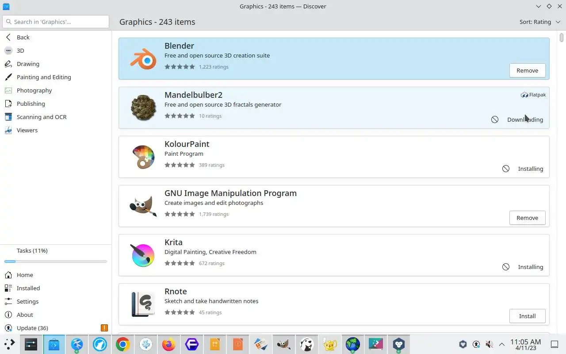Select the Drawing category
This screenshot has height=354, width=566.
(x=56, y=64)
